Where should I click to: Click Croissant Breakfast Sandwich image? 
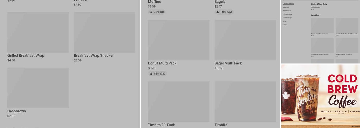coord(322,46)
